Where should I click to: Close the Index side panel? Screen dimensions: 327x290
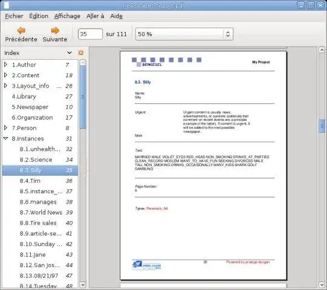point(81,53)
